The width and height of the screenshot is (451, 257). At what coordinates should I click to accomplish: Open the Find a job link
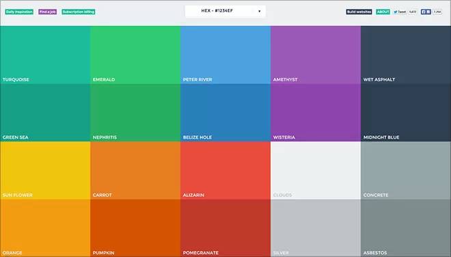47,12
